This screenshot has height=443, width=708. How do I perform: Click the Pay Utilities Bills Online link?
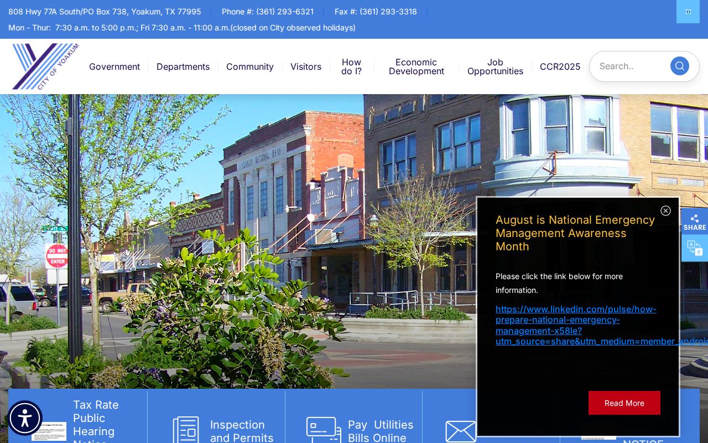coord(381,431)
